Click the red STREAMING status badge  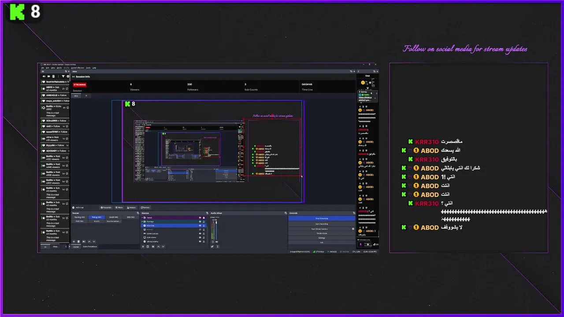[x=80, y=85]
